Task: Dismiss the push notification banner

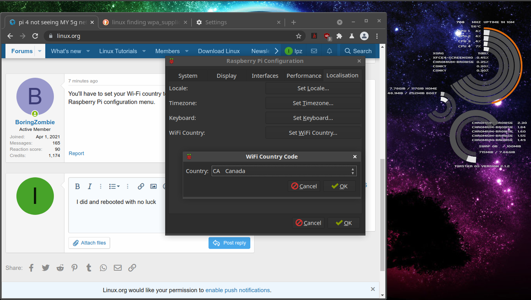Action: tap(373, 289)
